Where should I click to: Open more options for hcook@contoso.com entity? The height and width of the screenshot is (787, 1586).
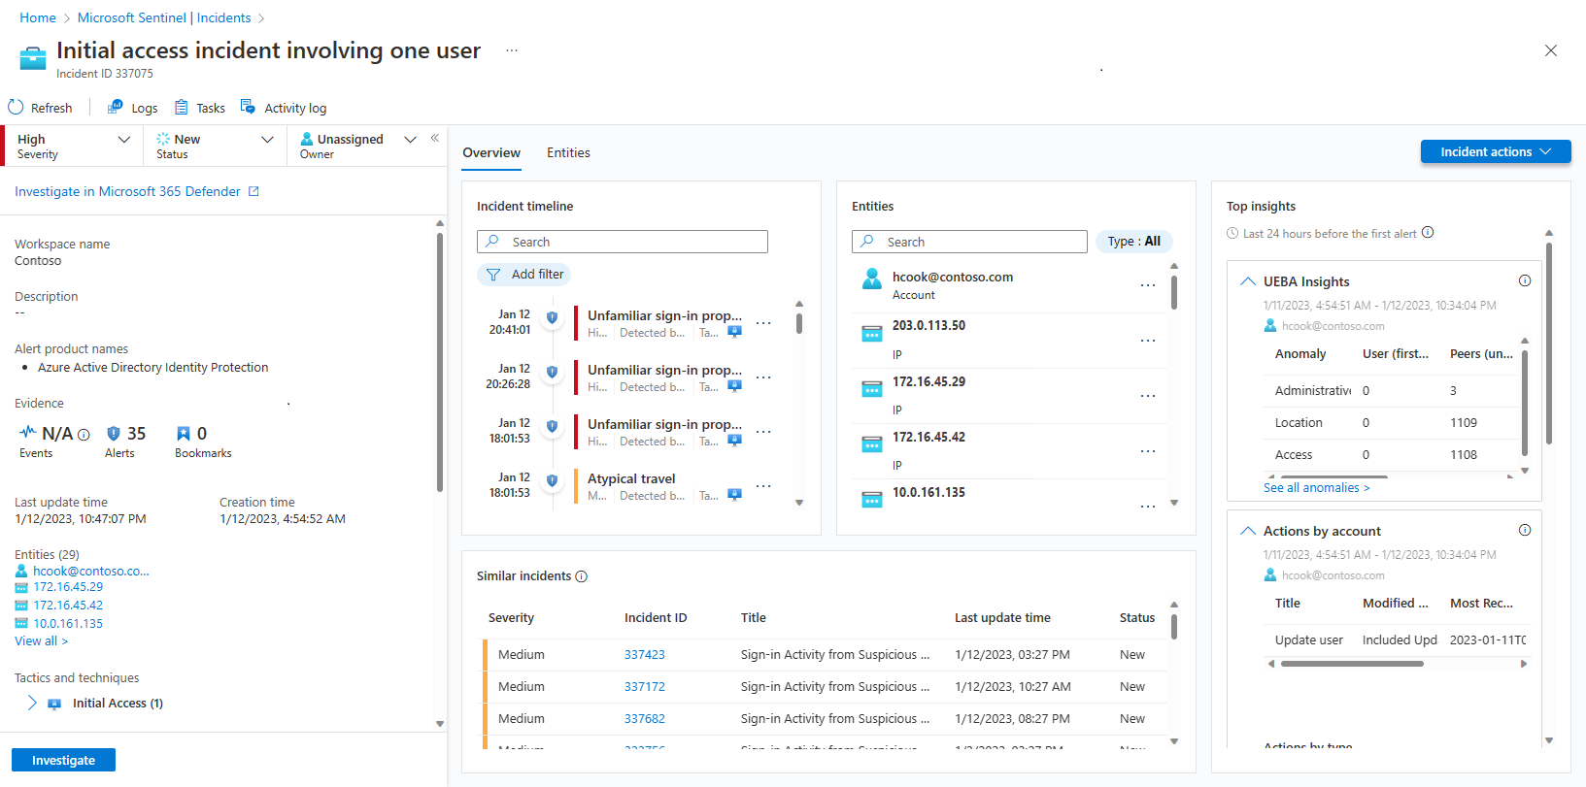coord(1148,285)
